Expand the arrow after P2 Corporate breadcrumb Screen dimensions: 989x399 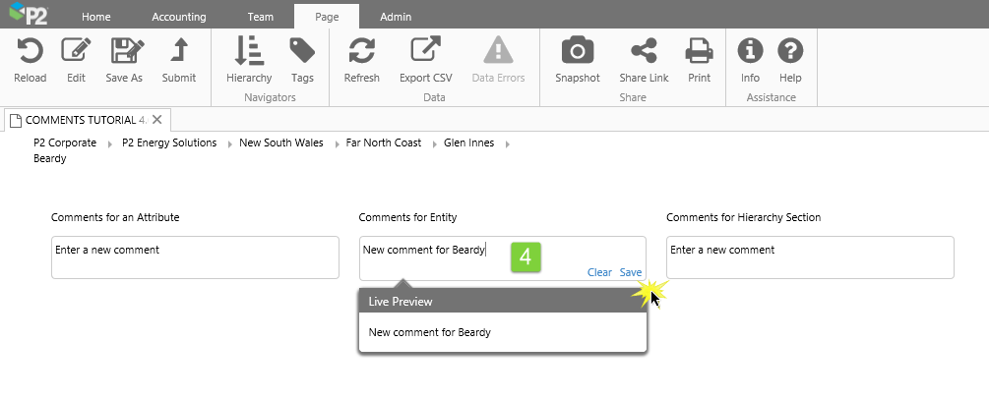coord(109,144)
